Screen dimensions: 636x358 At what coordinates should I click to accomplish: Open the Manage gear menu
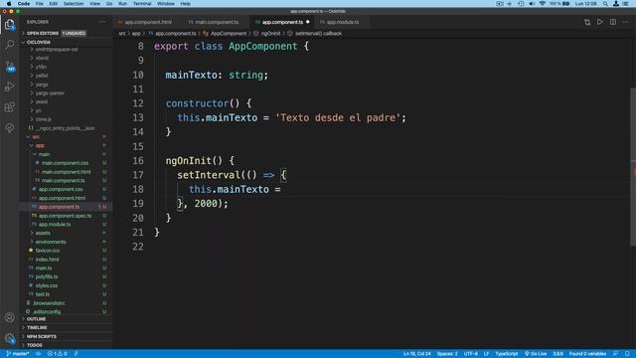pyautogui.click(x=10, y=338)
